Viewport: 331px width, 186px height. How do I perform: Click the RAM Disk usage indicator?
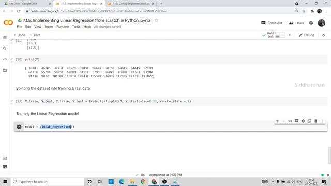(x=276, y=35)
